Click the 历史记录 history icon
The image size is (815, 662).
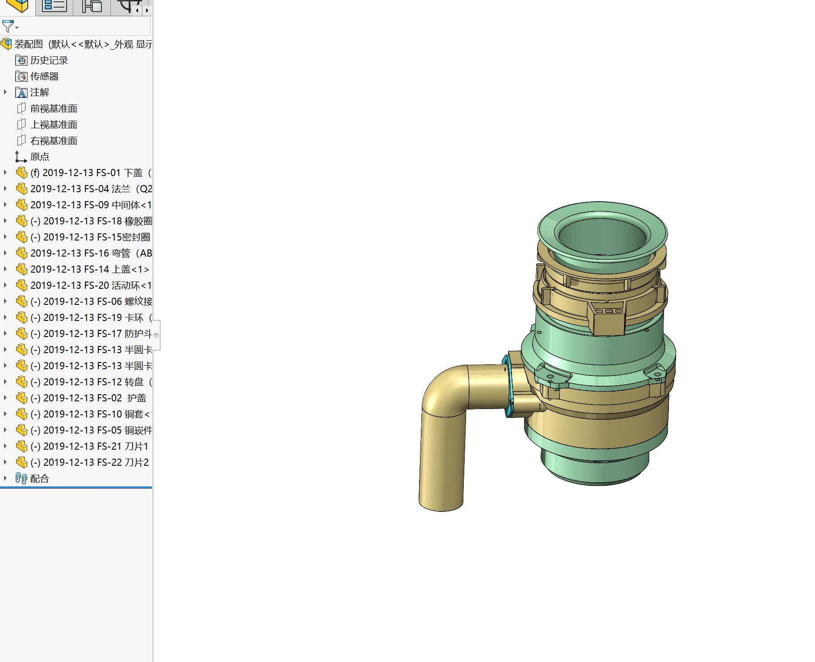tap(21, 60)
